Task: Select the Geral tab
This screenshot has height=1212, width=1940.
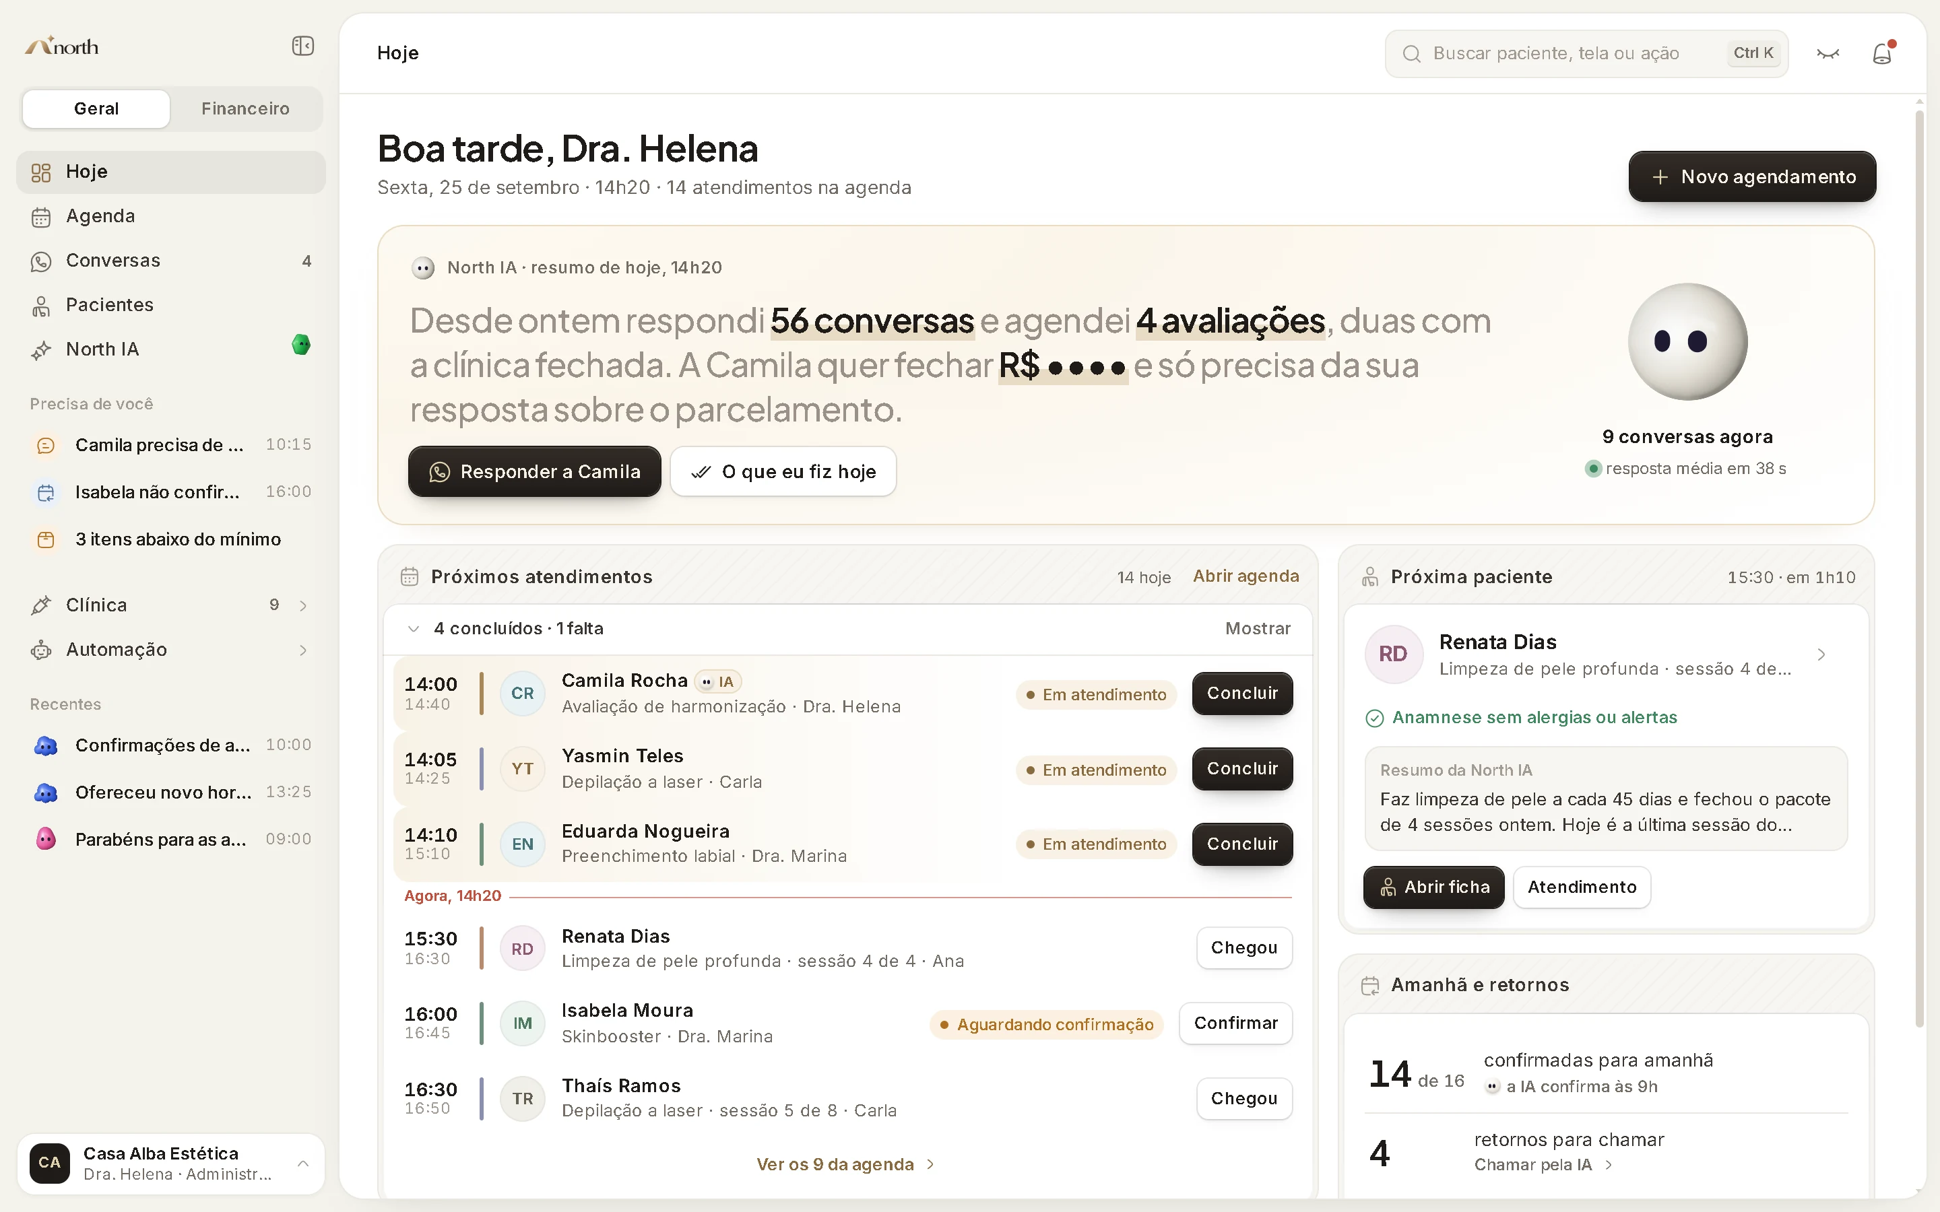Action: 96,108
